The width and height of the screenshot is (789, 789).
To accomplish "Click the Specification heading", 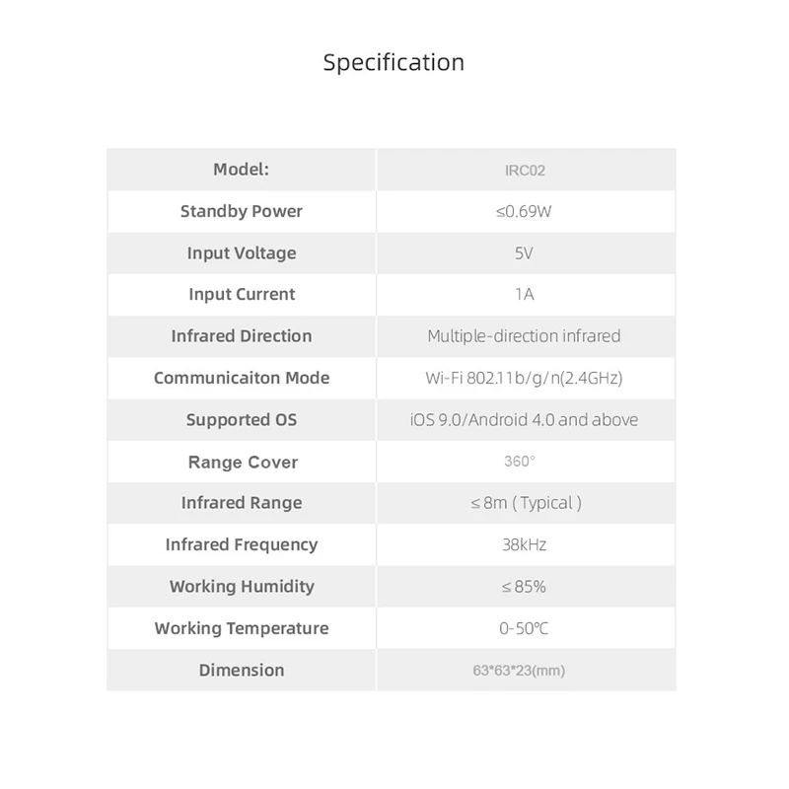I will (x=394, y=62).
